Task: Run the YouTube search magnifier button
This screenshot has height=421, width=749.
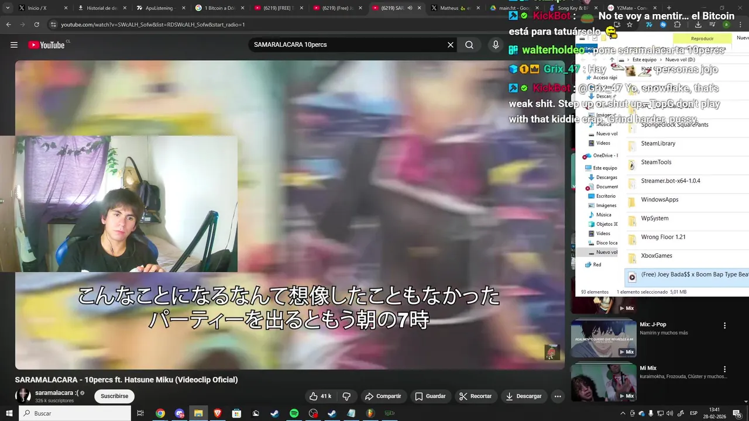Action: click(469, 45)
